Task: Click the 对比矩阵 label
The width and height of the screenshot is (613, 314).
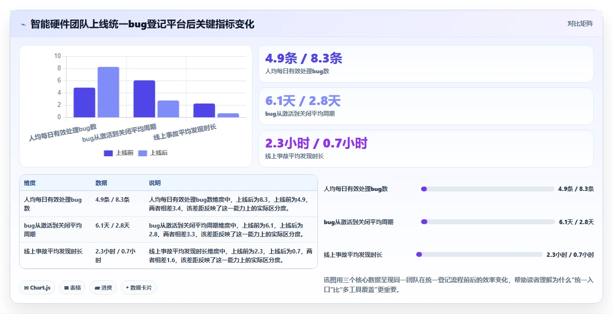Action: pyautogui.click(x=580, y=23)
